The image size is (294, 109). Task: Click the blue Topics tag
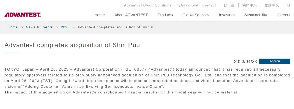click(x=275, y=61)
